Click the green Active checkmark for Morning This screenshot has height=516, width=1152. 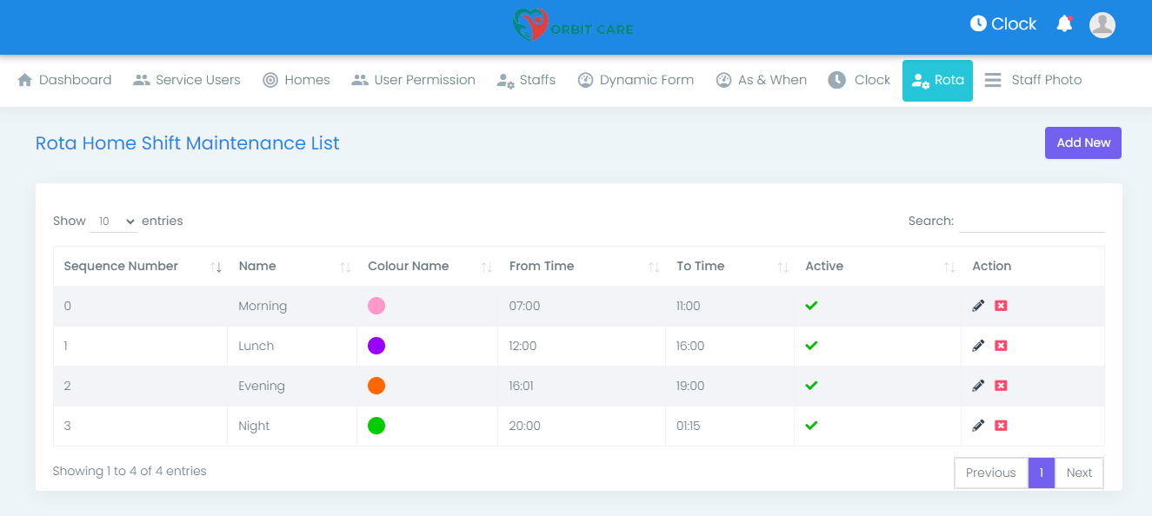click(x=811, y=306)
